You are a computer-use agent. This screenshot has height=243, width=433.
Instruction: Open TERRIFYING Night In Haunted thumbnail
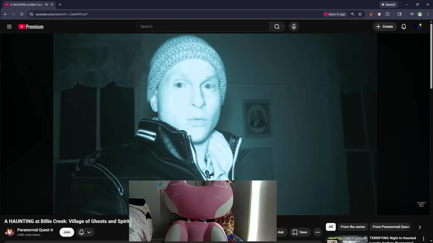tap(346, 239)
